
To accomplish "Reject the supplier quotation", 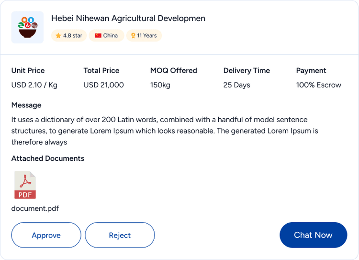I will coord(120,235).
